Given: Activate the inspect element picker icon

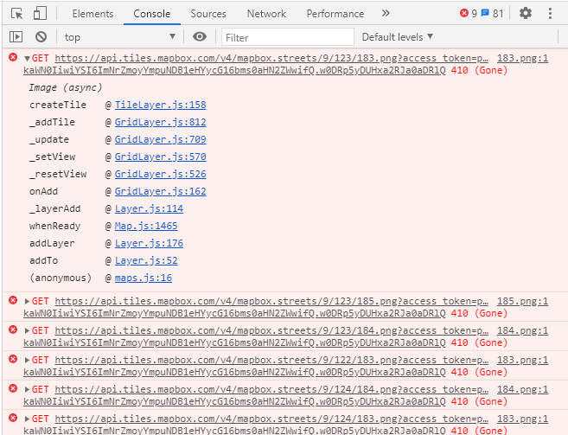Looking at the screenshot, I should (x=16, y=14).
